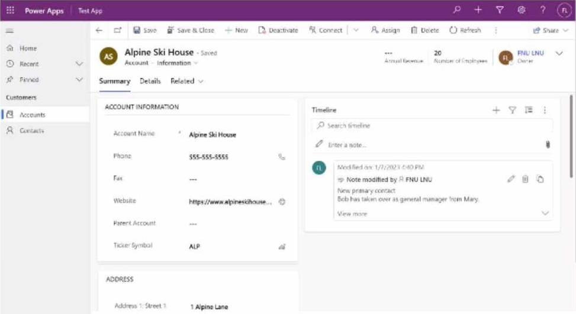Viewport: 576px width, 314px height.
Task: Open the timeline more commands menu
Action: (545, 110)
